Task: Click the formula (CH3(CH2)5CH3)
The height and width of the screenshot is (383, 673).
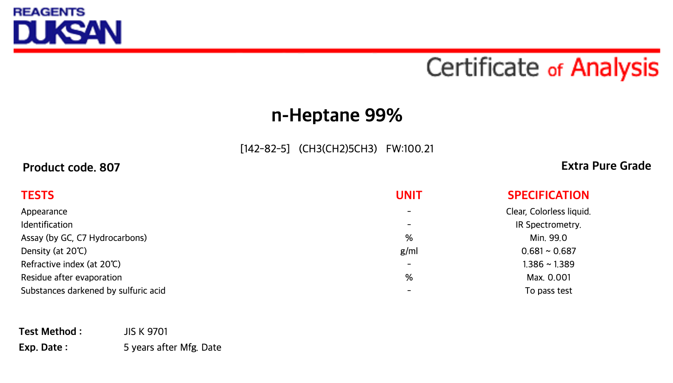Action: [x=338, y=149]
